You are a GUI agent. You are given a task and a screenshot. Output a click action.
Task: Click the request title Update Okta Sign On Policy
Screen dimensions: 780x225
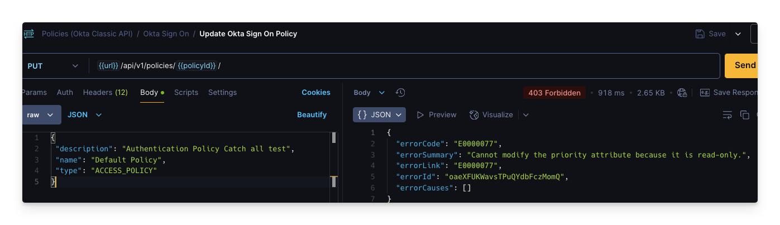(248, 33)
